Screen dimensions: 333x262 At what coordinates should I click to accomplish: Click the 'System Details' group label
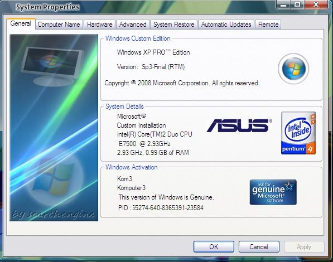124,106
